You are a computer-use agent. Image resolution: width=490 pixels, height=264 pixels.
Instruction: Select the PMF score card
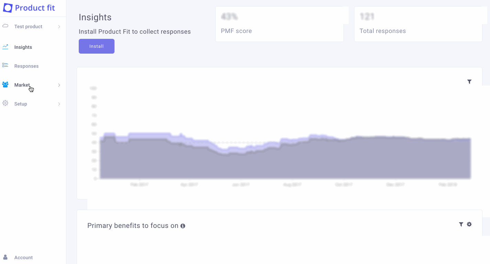coord(280,24)
